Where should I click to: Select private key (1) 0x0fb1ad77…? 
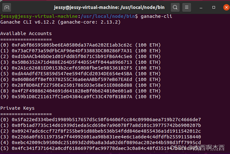(106, 125)
